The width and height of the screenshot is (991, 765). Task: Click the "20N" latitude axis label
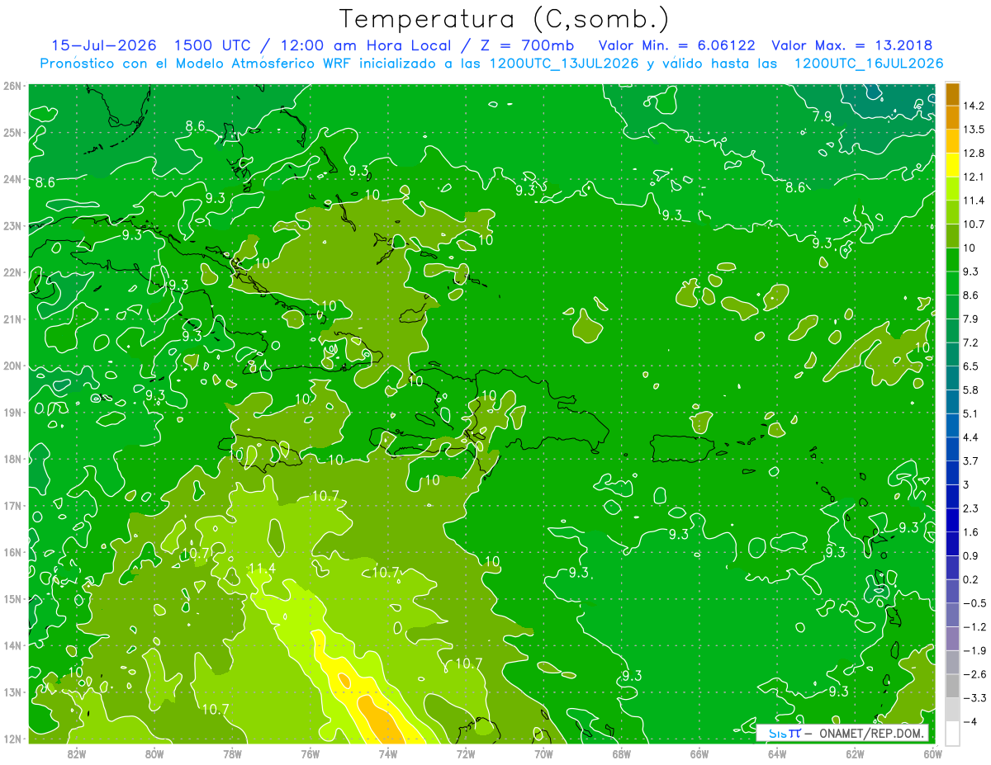point(12,366)
